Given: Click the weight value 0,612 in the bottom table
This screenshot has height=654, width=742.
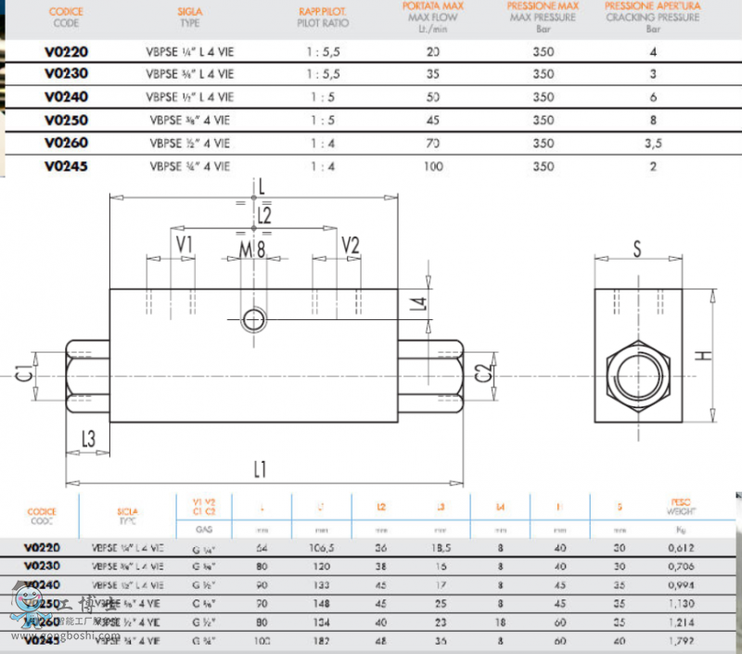Looking at the screenshot, I should pyautogui.click(x=681, y=548).
